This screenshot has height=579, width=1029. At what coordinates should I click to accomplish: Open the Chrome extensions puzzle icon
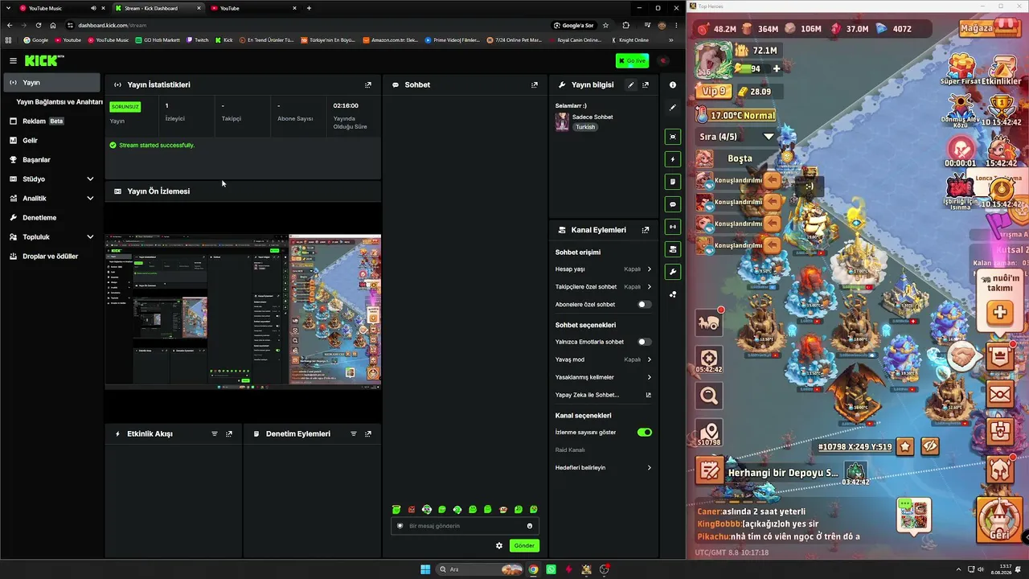pyautogui.click(x=626, y=25)
